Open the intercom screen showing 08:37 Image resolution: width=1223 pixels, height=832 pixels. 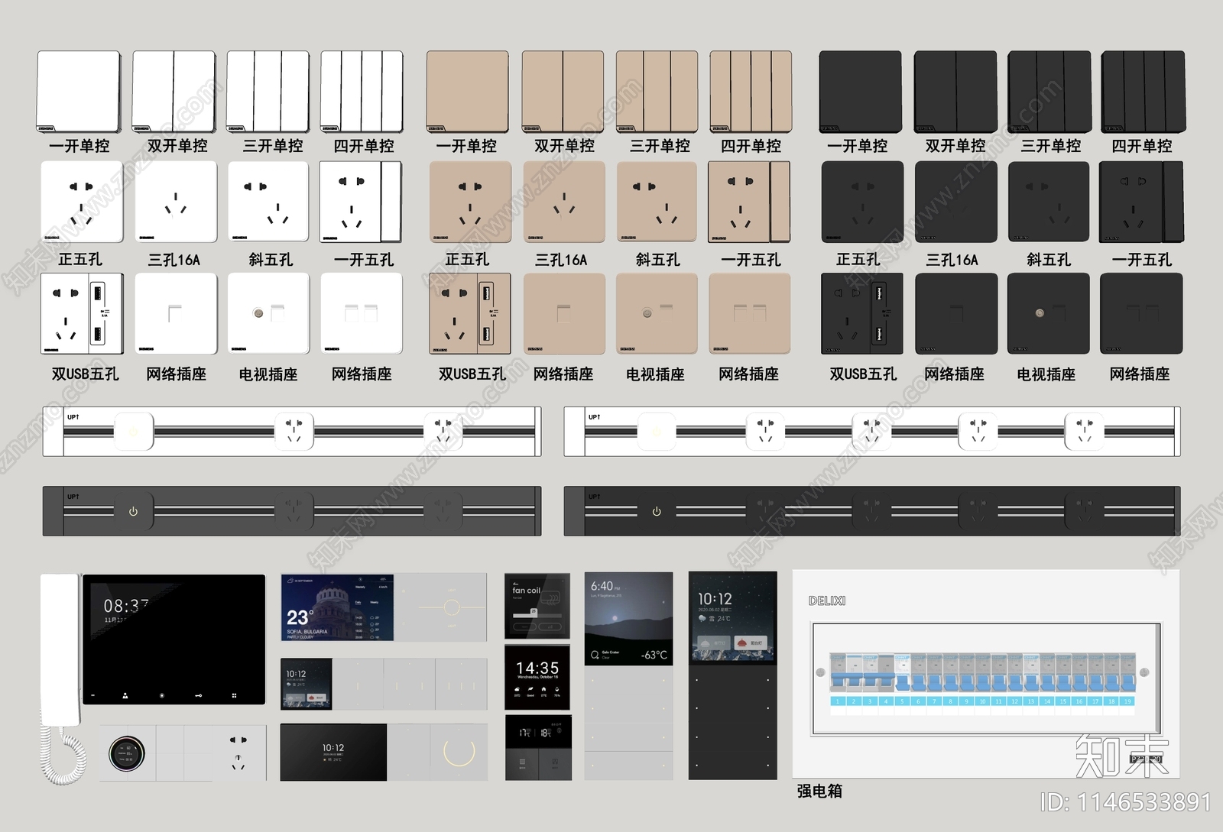(x=174, y=639)
